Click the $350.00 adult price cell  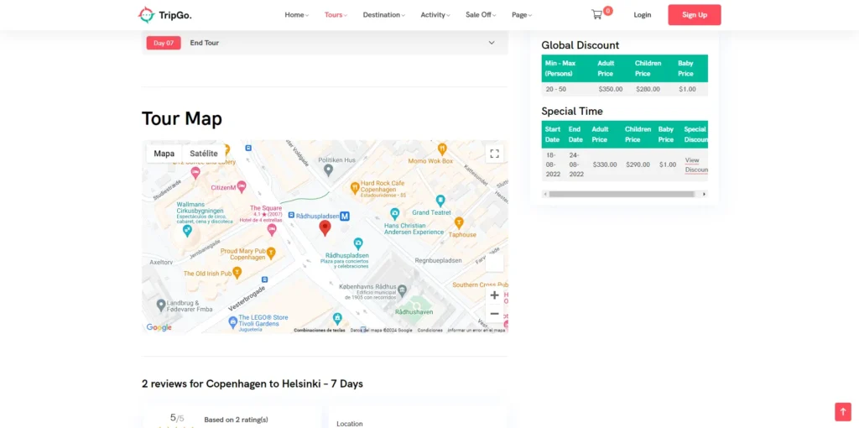click(x=611, y=89)
